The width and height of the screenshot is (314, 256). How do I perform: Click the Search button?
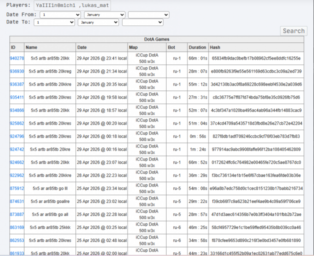(293, 31)
